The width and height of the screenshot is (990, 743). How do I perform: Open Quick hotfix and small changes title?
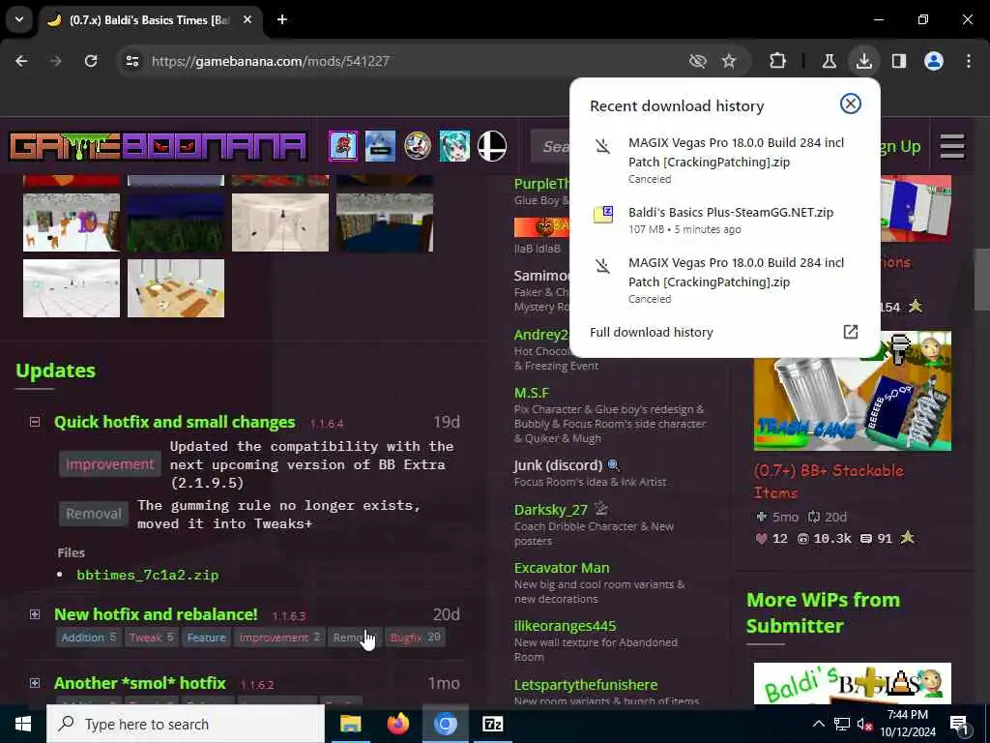(x=174, y=422)
